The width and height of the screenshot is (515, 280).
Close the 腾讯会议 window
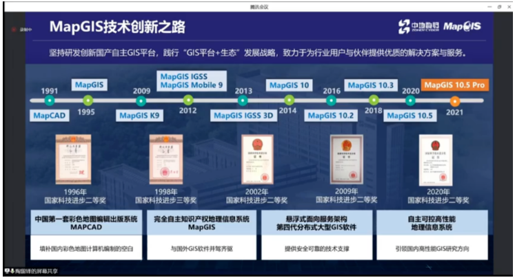509,7
